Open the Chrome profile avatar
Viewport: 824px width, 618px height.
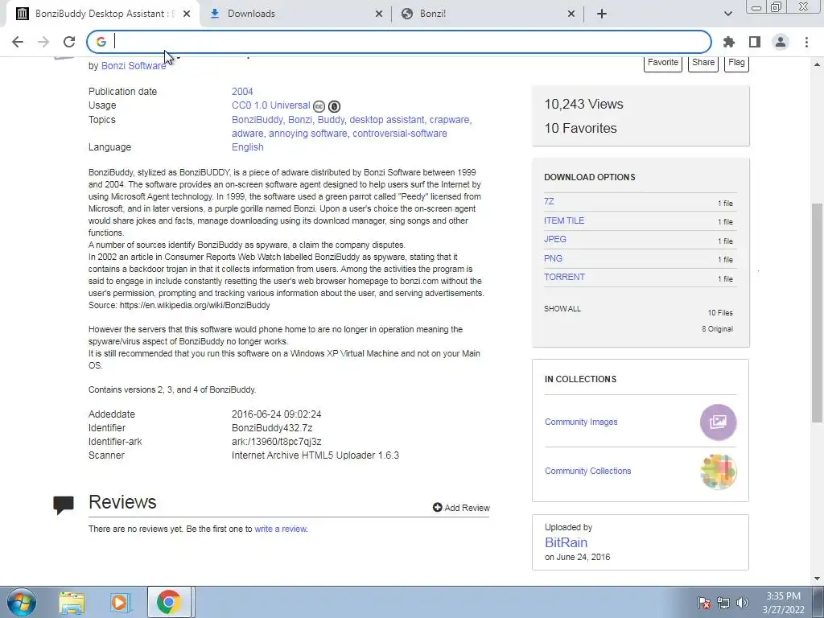(x=781, y=42)
